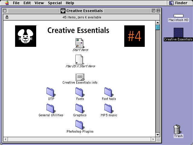Select the Photoshop Plugins folder
Screen dimensions: 193x145
point(80,125)
